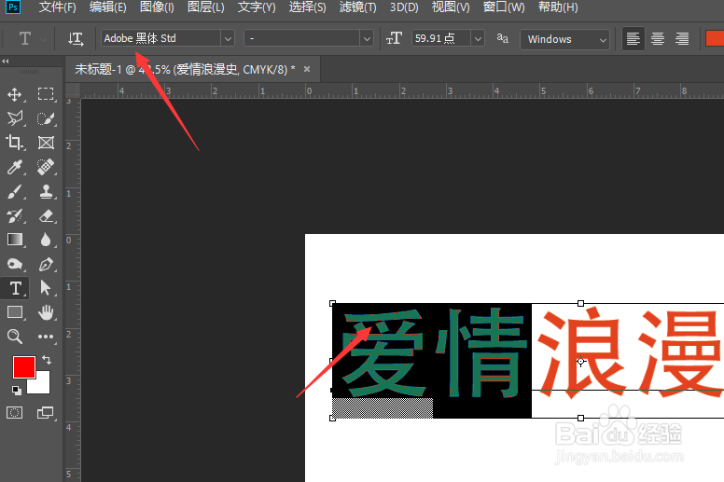Open the red foreground color picker
This screenshot has width=724, height=482.
24,367
